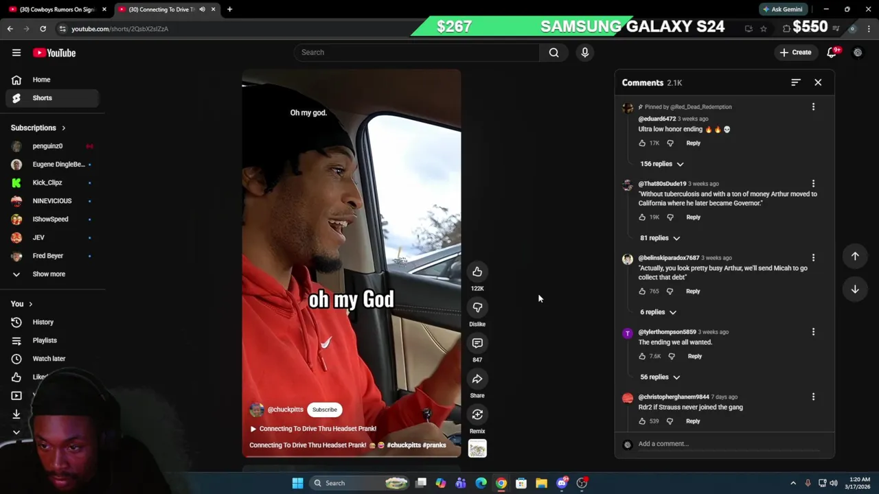Open more options for @eduard6472's comment
The width and height of the screenshot is (879, 494).
[x=813, y=106]
